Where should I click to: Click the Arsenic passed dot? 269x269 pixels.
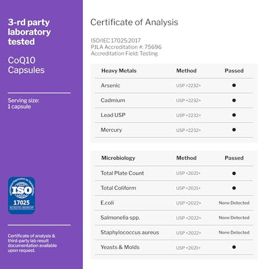pyautogui.click(x=234, y=85)
